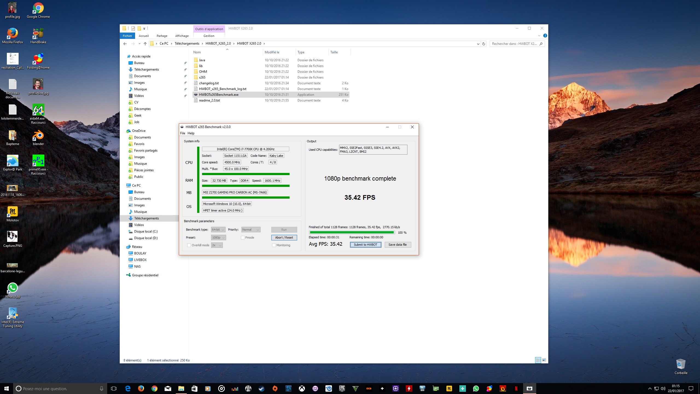The width and height of the screenshot is (700, 394).
Task: Click Explorer back navigation arrow
Action: 125,44
